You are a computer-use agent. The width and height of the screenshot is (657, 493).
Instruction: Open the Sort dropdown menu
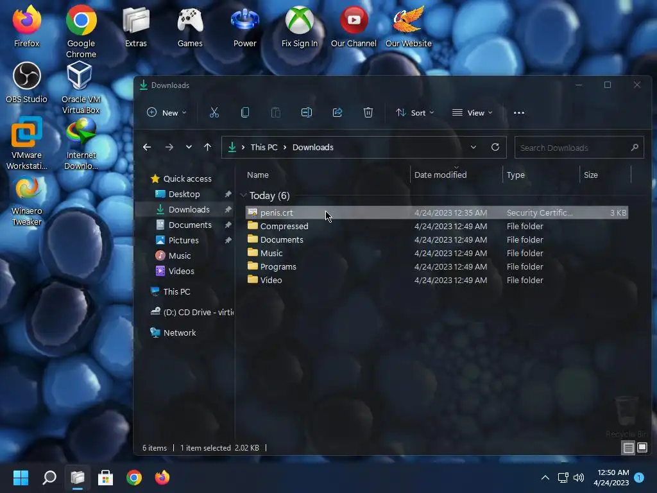[415, 113]
